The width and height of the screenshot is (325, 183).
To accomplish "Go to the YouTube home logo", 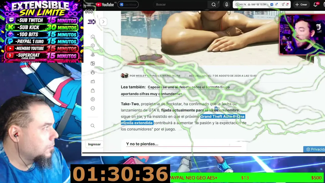I will coord(105,5).
